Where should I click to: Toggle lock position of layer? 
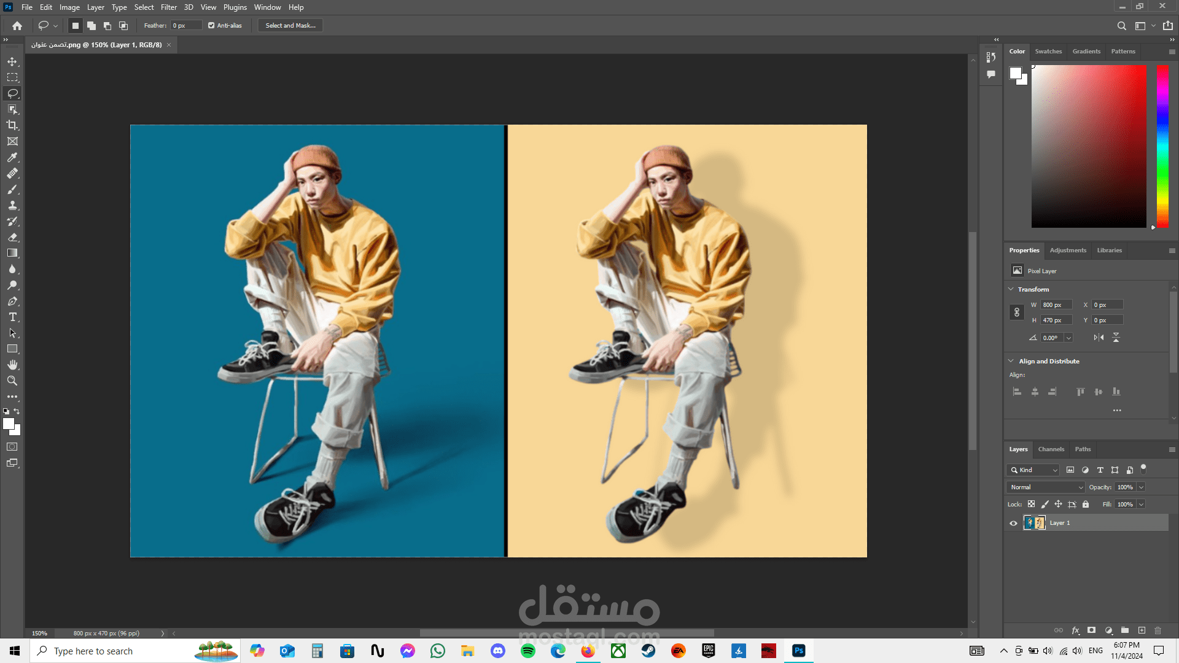point(1058,504)
